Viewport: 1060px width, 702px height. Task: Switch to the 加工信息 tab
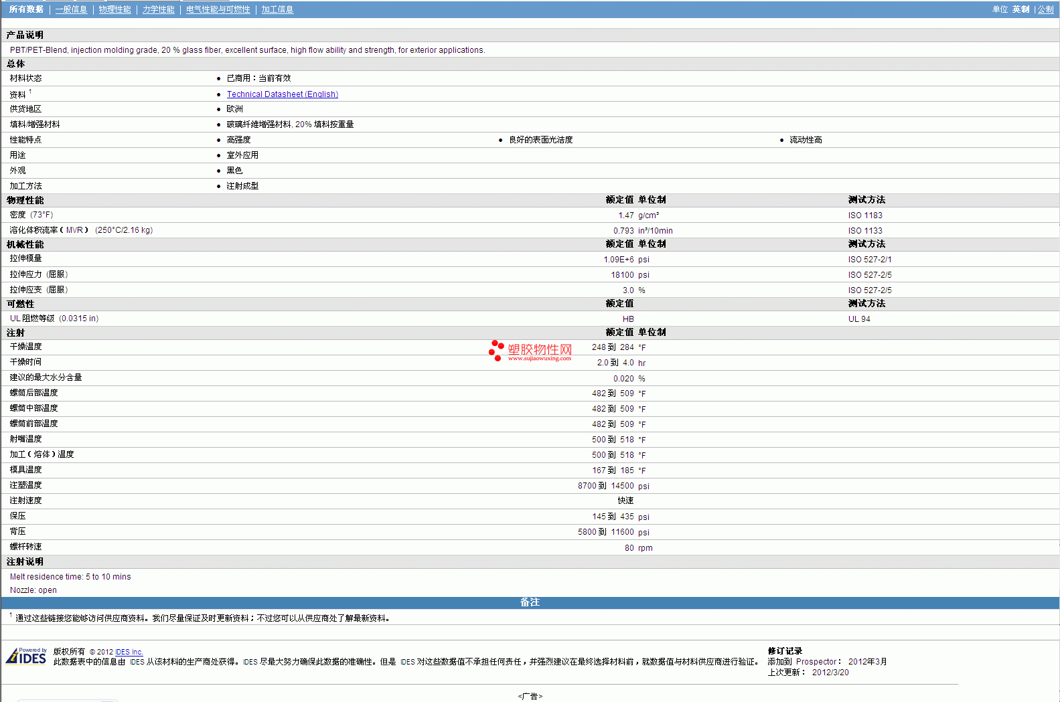point(277,9)
